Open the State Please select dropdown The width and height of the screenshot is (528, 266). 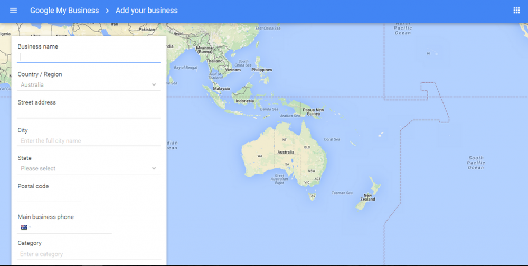point(89,168)
